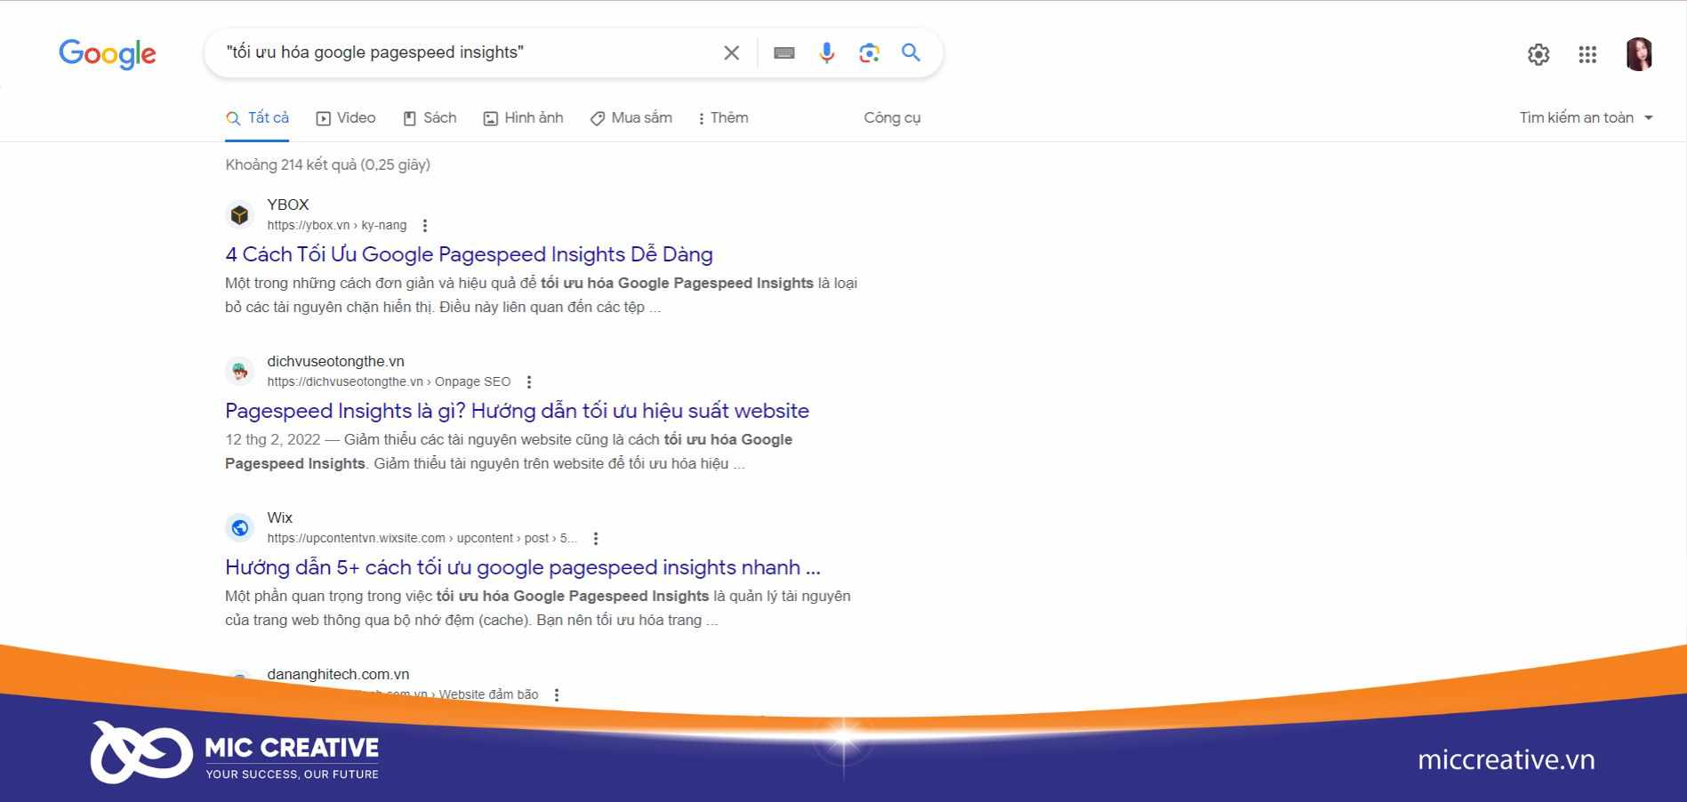This screenshot has height=802, width=1687.
Task: Click the upcontentvn.wixsite.com URL
Action: point(422,538)
